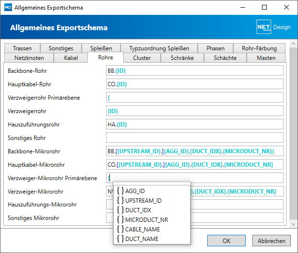The height and width of the screenshot is (253, 298).
Task: Select DUCT_NAME from the autocomplete popup
Action: [x=152, y=239]
